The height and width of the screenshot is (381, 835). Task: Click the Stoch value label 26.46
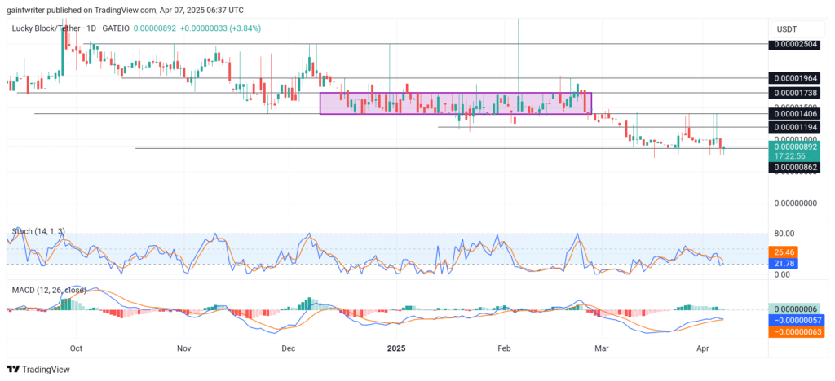[782, 252]
